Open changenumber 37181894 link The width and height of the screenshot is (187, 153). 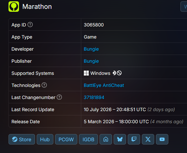(94, 97)
